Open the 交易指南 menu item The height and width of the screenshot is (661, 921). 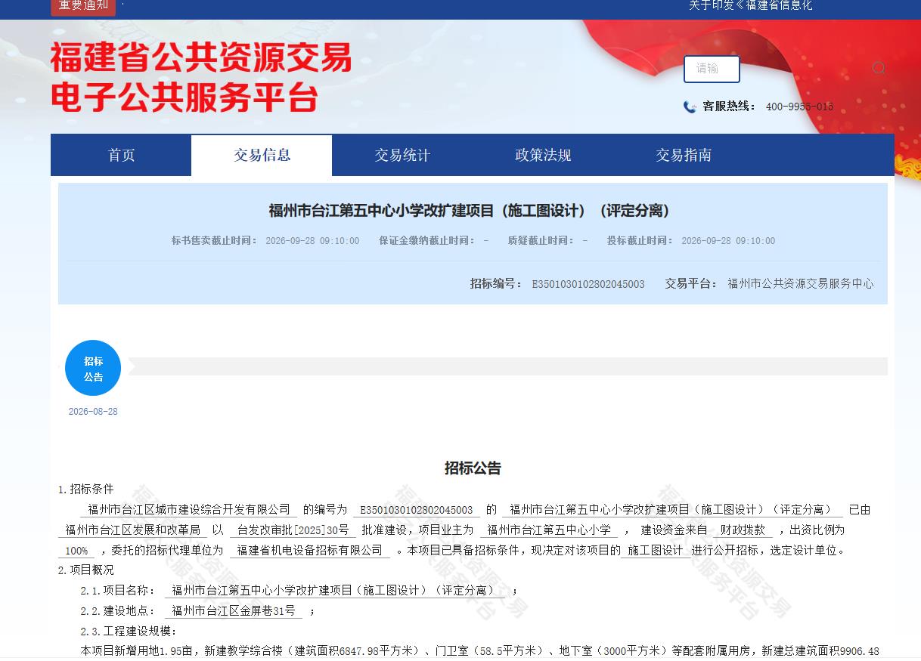coord(684,155)
